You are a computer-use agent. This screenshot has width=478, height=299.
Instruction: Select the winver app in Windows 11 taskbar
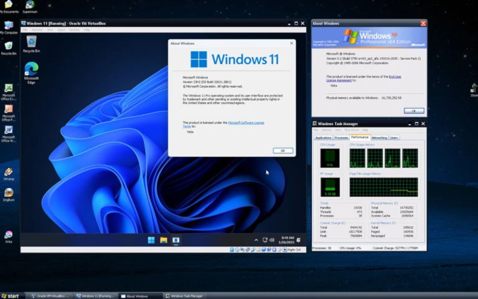pos(176,240)
